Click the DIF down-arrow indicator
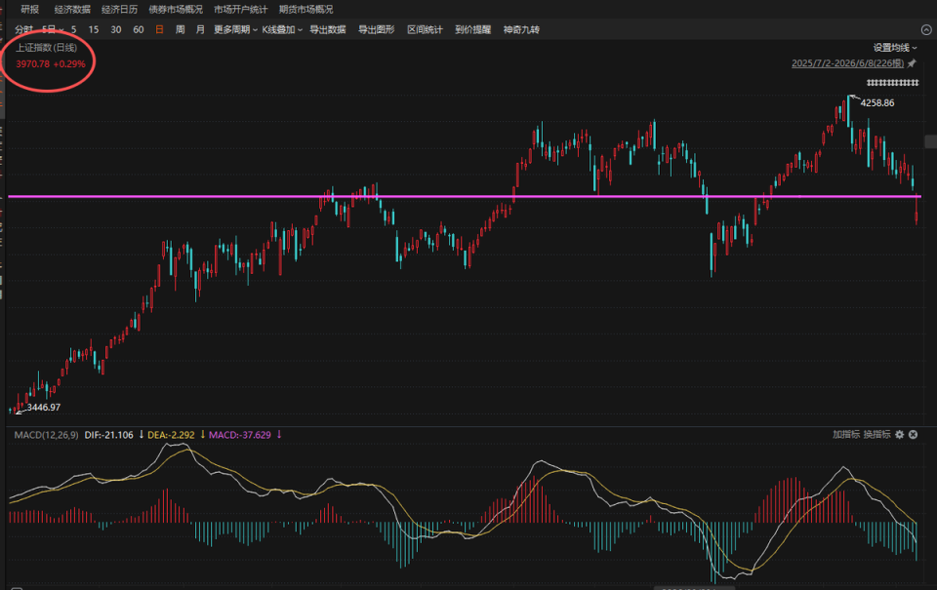937x590 pixels. tap(141, 435)
